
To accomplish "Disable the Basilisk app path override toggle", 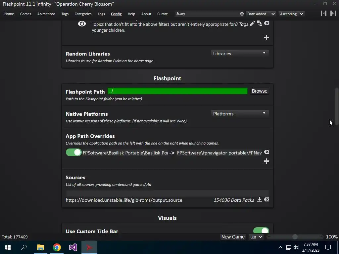I will click(x=73, y=152).
